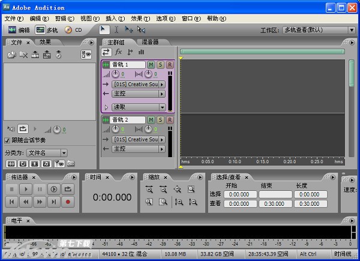Viewport: 360px width, 261px height.
Task: Switch to the 混音器 tab
Action: click(x=150, y=42)
